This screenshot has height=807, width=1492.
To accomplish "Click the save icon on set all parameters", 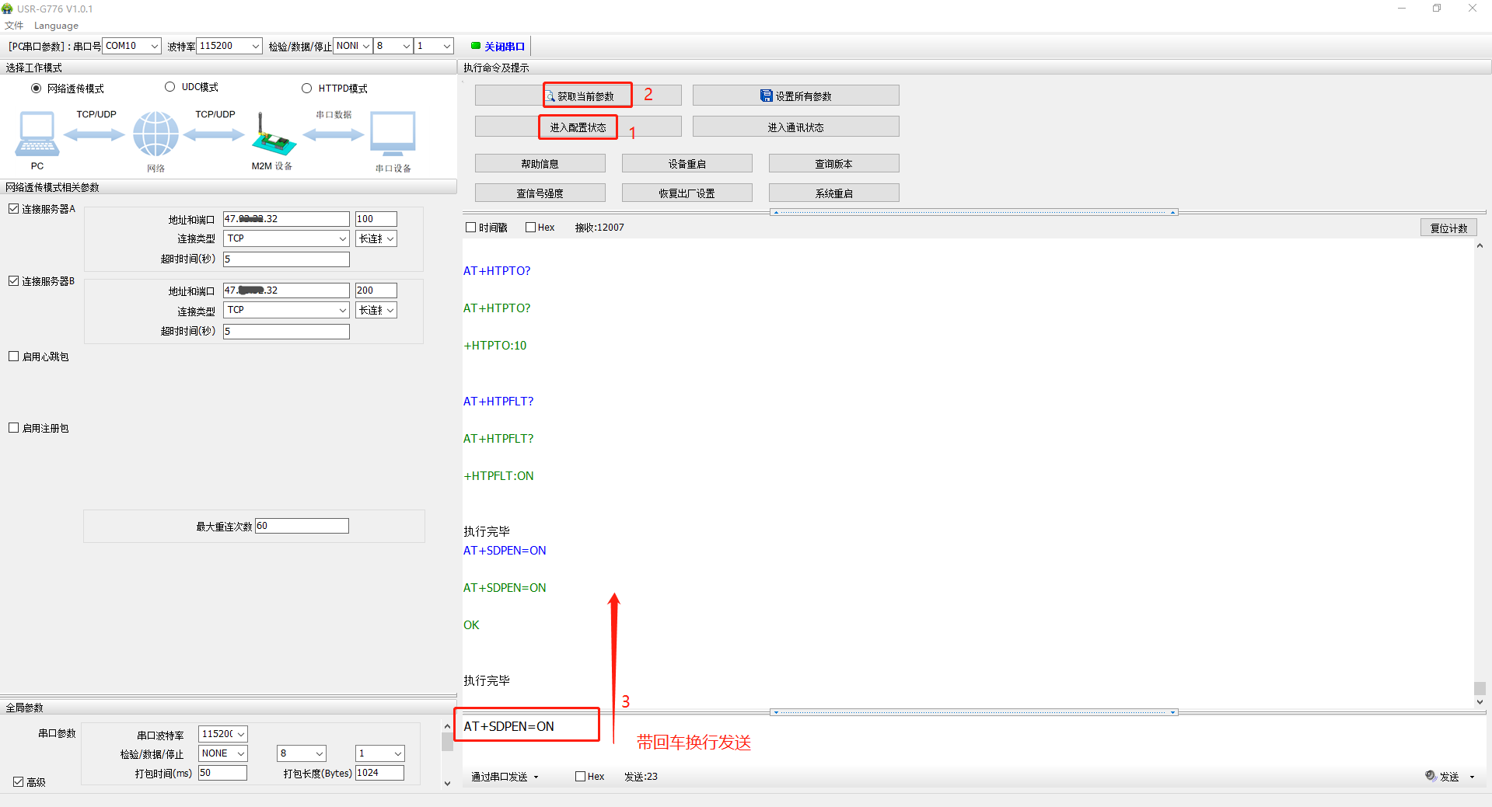I will pyautogui.click(x=766, y=96).
